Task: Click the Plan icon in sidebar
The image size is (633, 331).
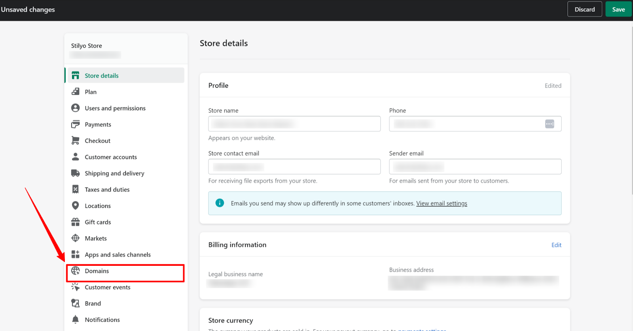Action: coord(75,92)
